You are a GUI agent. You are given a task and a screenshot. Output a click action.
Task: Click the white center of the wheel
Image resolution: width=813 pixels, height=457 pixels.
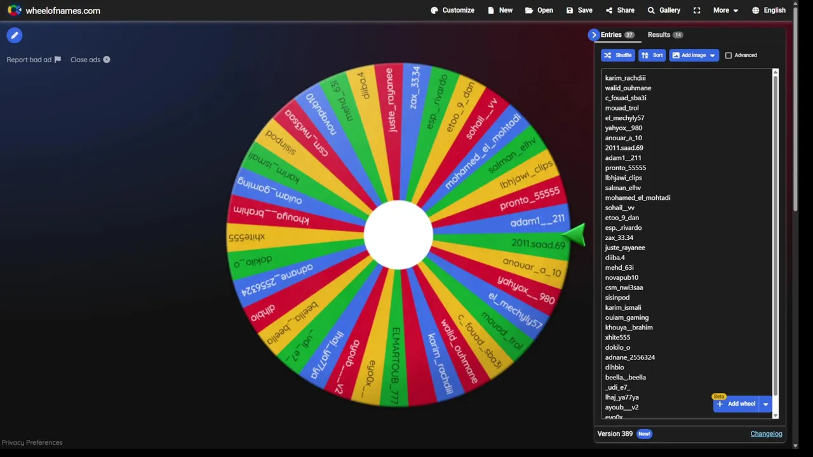click(x=398, y=235)
